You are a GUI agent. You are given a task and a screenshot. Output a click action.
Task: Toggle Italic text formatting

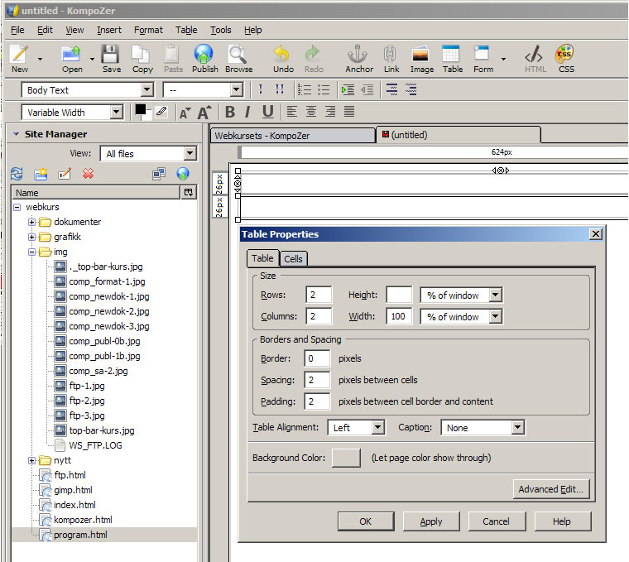coord(249,112)
